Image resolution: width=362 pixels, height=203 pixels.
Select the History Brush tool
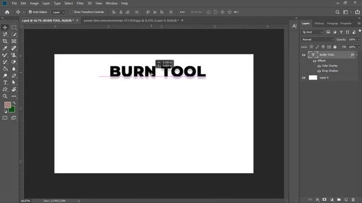click(x=5, y=62)
